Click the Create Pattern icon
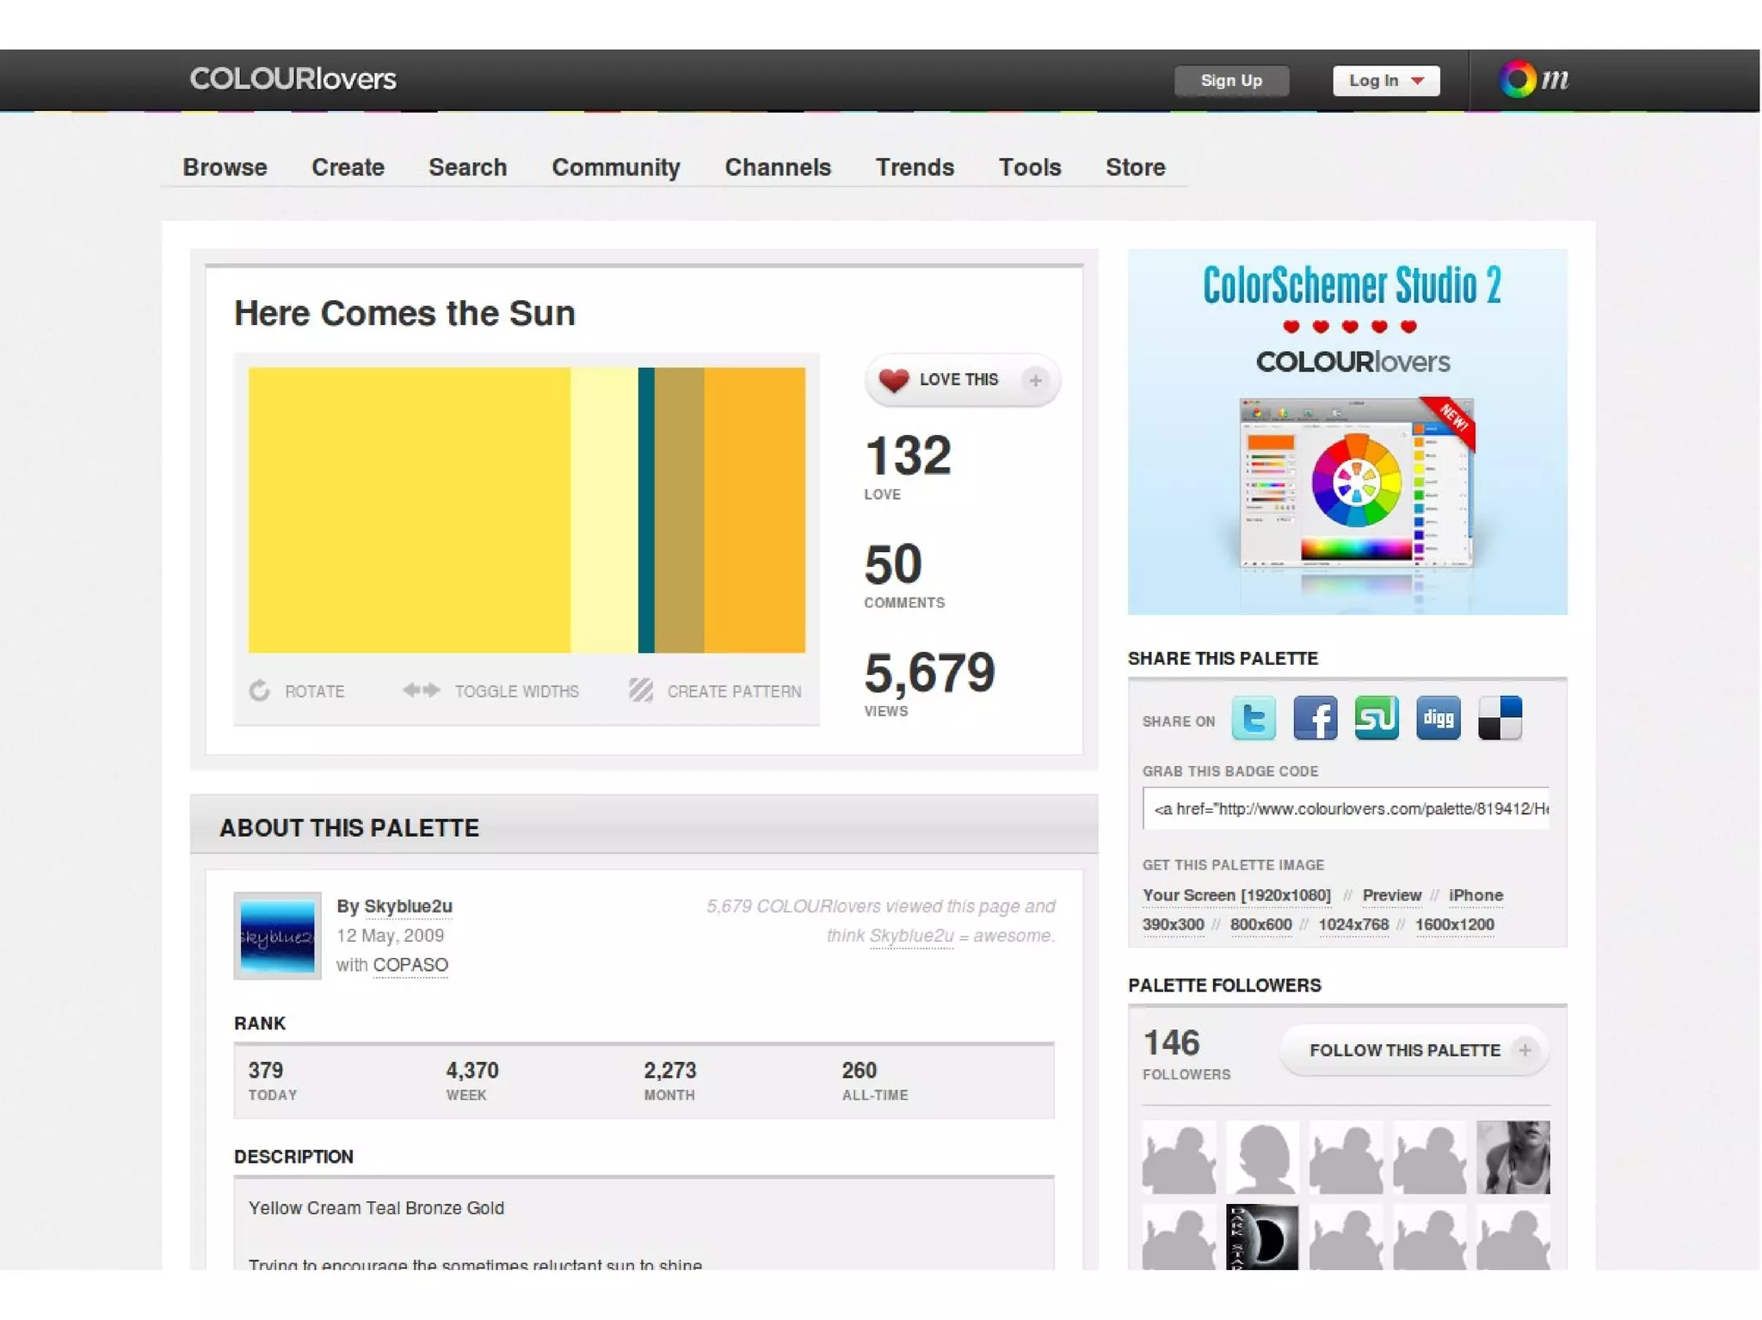The image size is (1762, 1320). coord(641,691)
